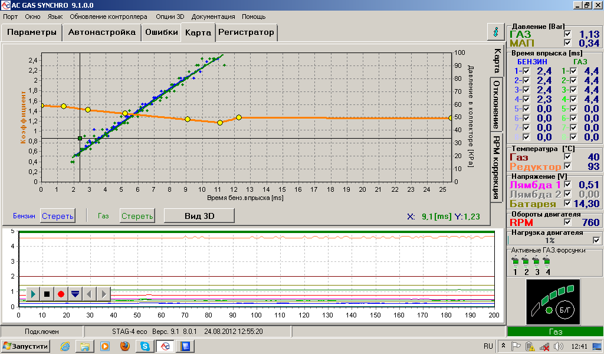604x354 pixels.
Task: Open the Вид 3D view
Action: 199,216
